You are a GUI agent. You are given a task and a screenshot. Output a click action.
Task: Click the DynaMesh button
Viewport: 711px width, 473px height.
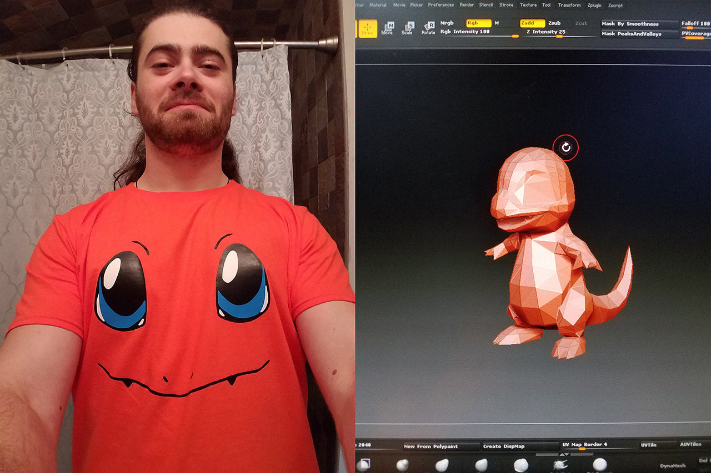pyautogui.click(x=673, y=466)
